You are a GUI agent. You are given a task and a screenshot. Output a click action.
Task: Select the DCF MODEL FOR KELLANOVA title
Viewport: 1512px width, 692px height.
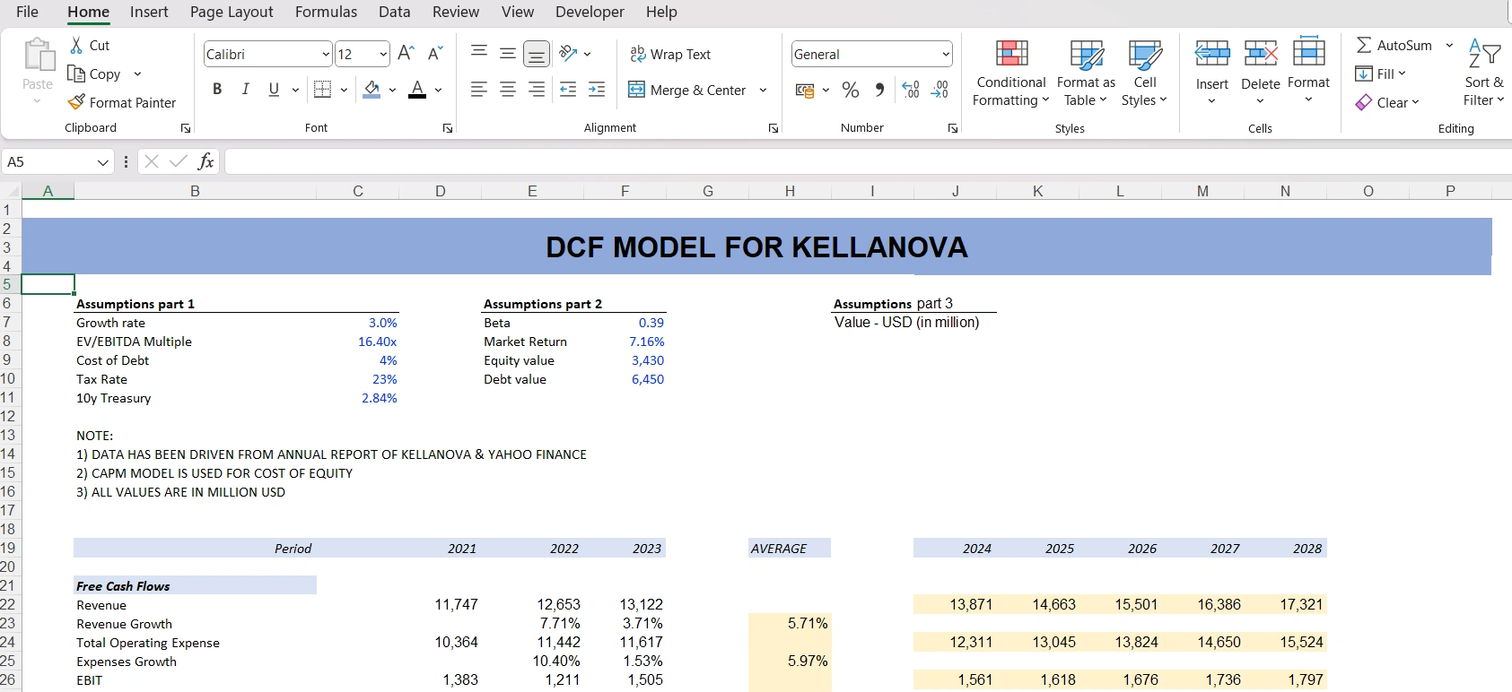tap(756, 247)
